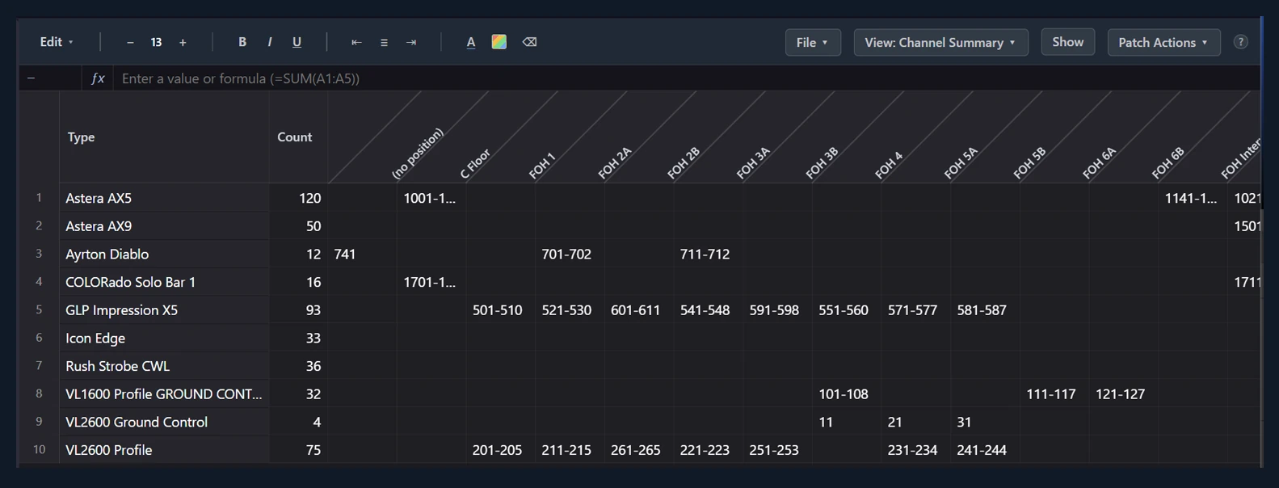Select the cell 1141-1... in Astera AX5 row

point(1193,198)
